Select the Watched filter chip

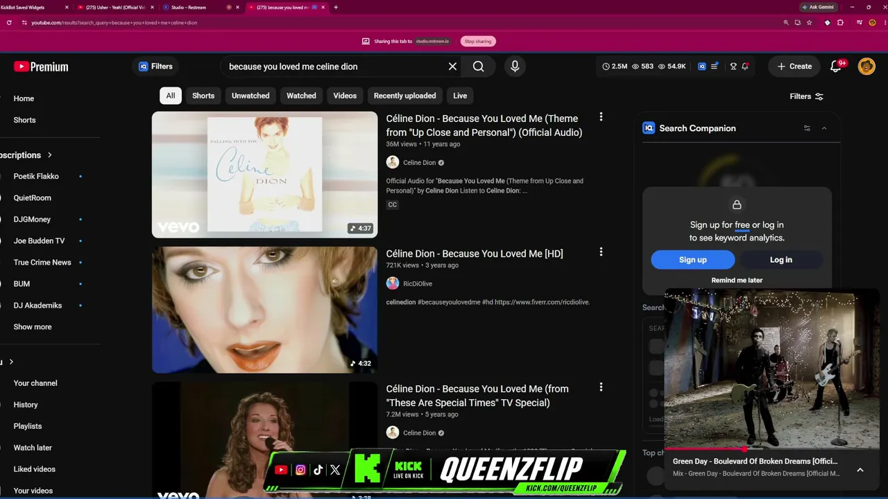(x=301, y=96)
